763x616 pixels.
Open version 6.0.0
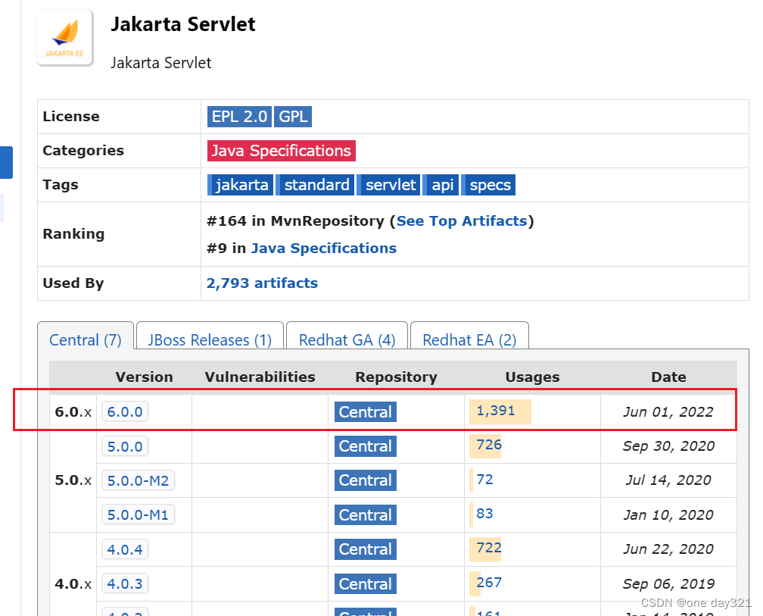[125, 412]
